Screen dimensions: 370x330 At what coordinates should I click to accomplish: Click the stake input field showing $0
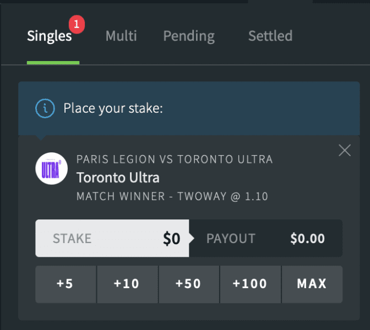112,238
